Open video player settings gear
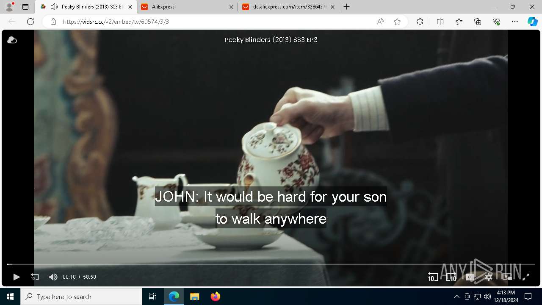Screen dimensions: 542x305 coord(489,277)
